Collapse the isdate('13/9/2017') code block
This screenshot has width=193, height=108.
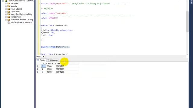pyautogui.click(x=40, y=4)
